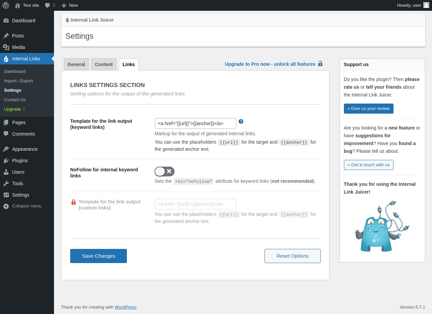
Task: Click the user avatar icon at top right
Action: (426, 5)
